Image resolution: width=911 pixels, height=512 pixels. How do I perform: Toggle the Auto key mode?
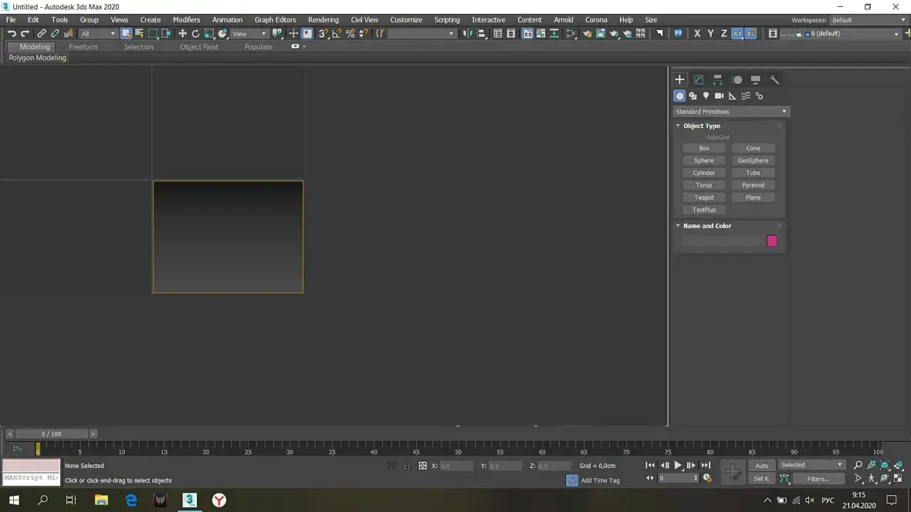[761, 466]
